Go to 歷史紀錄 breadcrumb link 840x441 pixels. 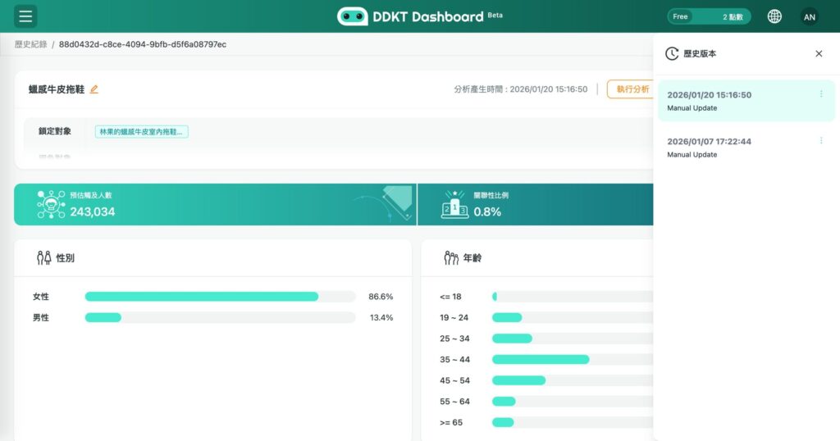pos(30,44)
